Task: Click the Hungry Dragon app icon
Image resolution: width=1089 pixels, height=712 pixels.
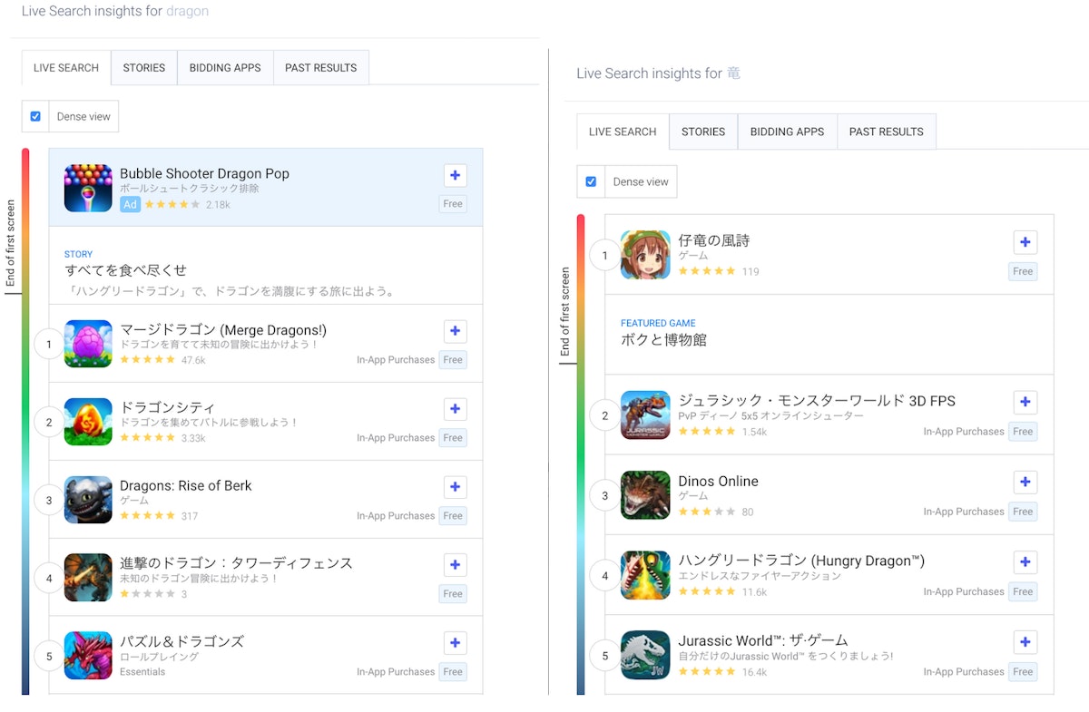Action: coord(645,575)
